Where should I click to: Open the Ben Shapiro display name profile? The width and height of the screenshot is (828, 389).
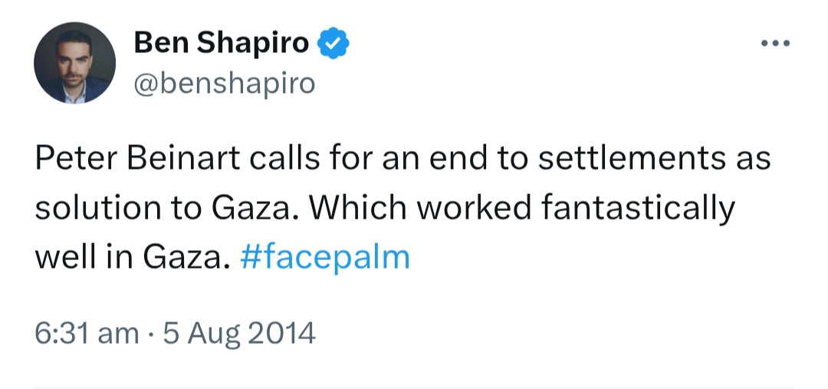[x=222, y=42]
